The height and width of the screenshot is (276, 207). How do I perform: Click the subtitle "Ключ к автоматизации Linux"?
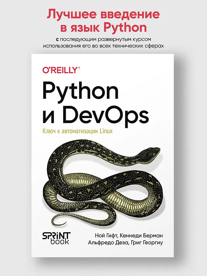point(77,131)
